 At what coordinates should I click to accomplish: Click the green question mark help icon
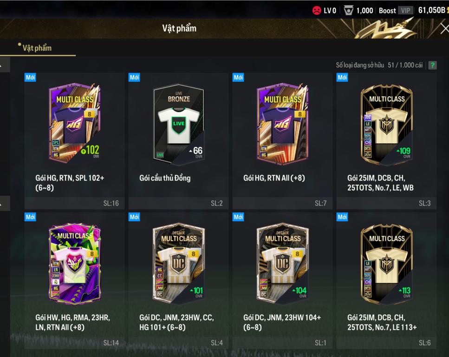[x=432, y=66]
